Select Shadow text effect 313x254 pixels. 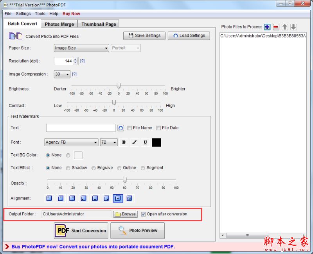tap(68, 168)
